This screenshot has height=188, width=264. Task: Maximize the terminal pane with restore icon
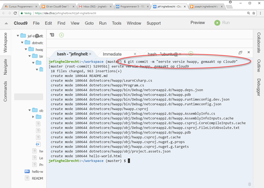[x=240, y=53]
